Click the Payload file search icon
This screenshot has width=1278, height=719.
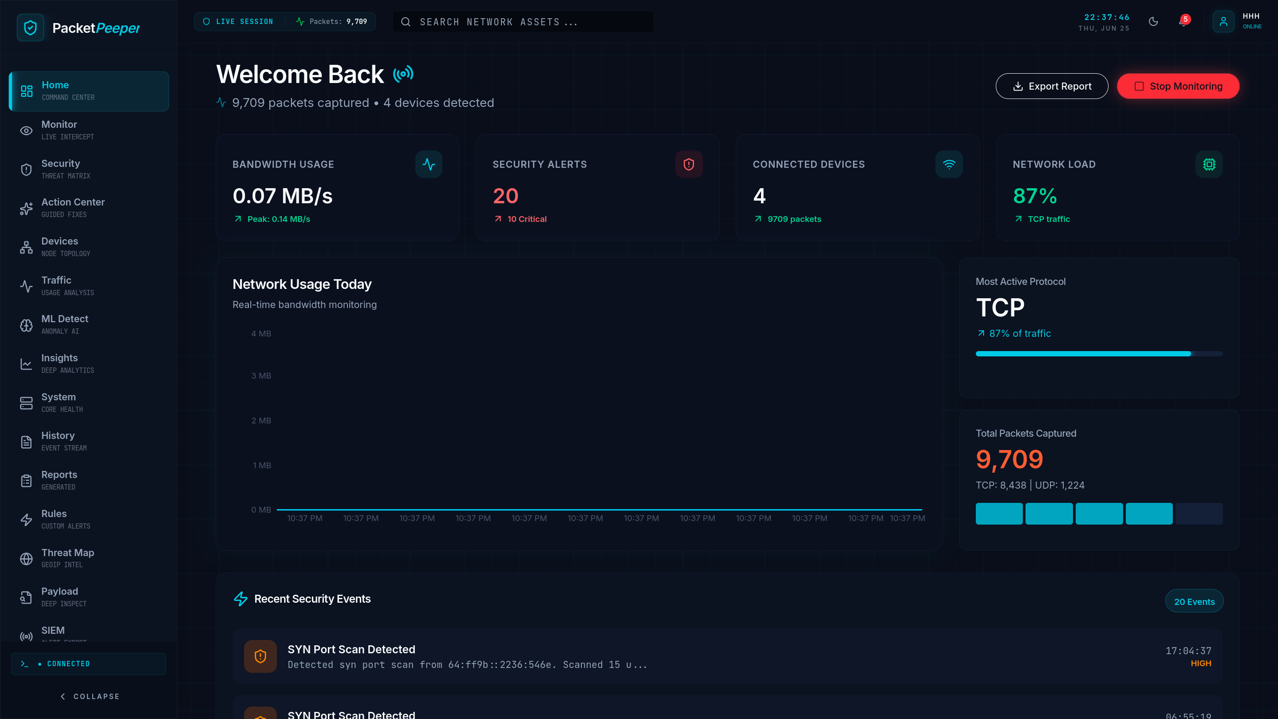click(x=26, y=597)
